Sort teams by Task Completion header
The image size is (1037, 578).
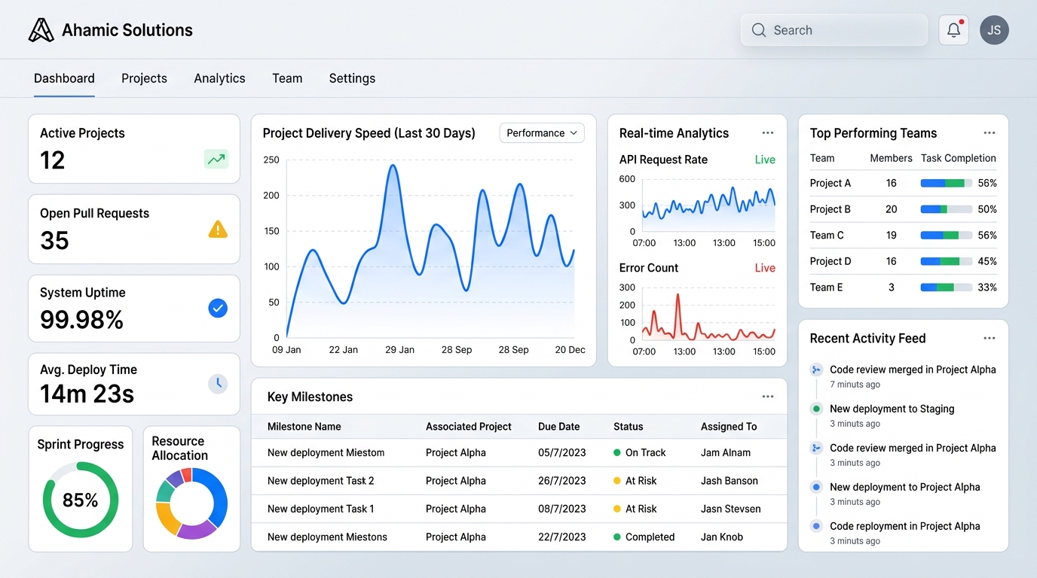click(x=959, y=158)
